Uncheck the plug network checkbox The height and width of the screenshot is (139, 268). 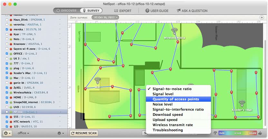7,68
